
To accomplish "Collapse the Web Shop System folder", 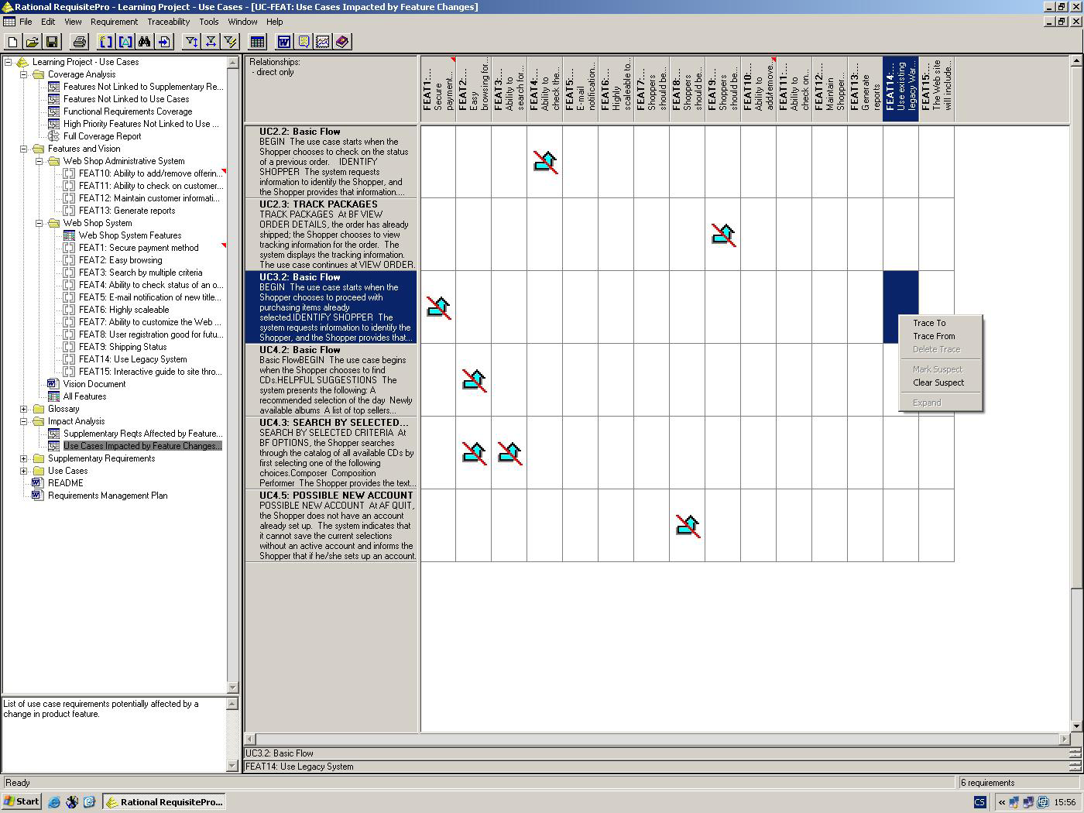I will [x=39, y=223].
